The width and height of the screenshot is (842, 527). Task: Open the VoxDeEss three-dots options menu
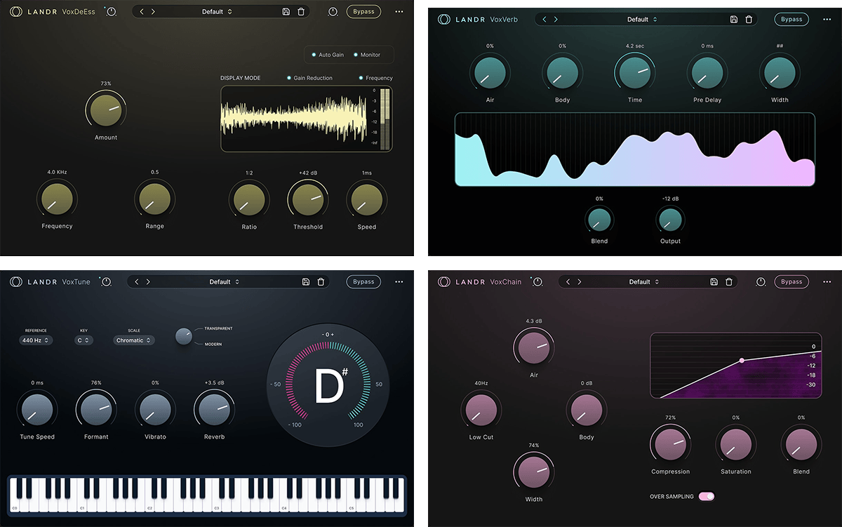point(399,12)
